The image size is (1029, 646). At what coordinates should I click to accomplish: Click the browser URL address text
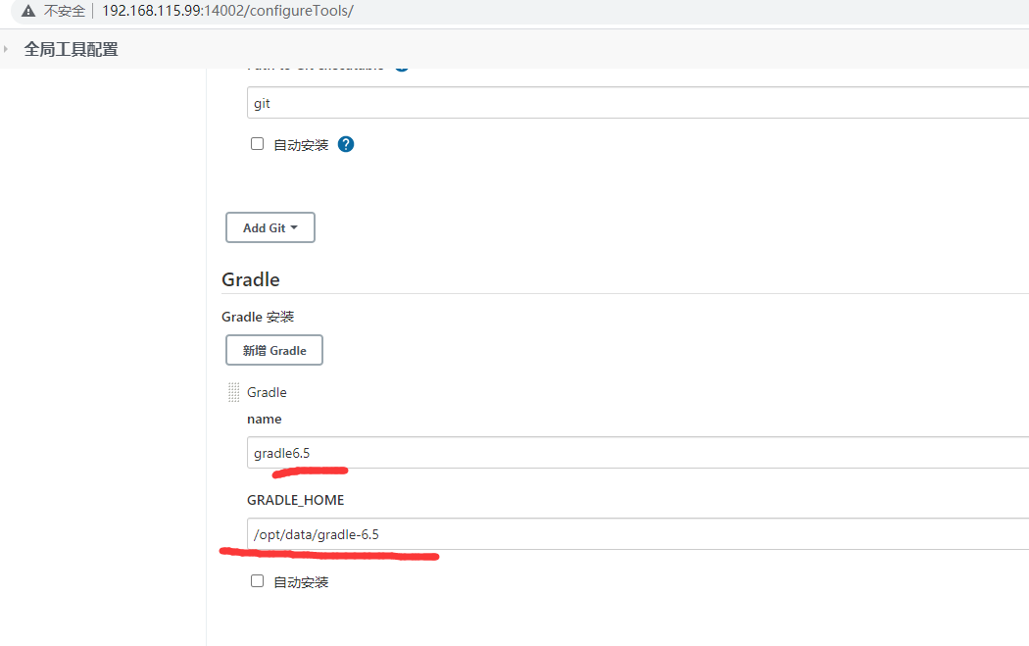[227, 11]
